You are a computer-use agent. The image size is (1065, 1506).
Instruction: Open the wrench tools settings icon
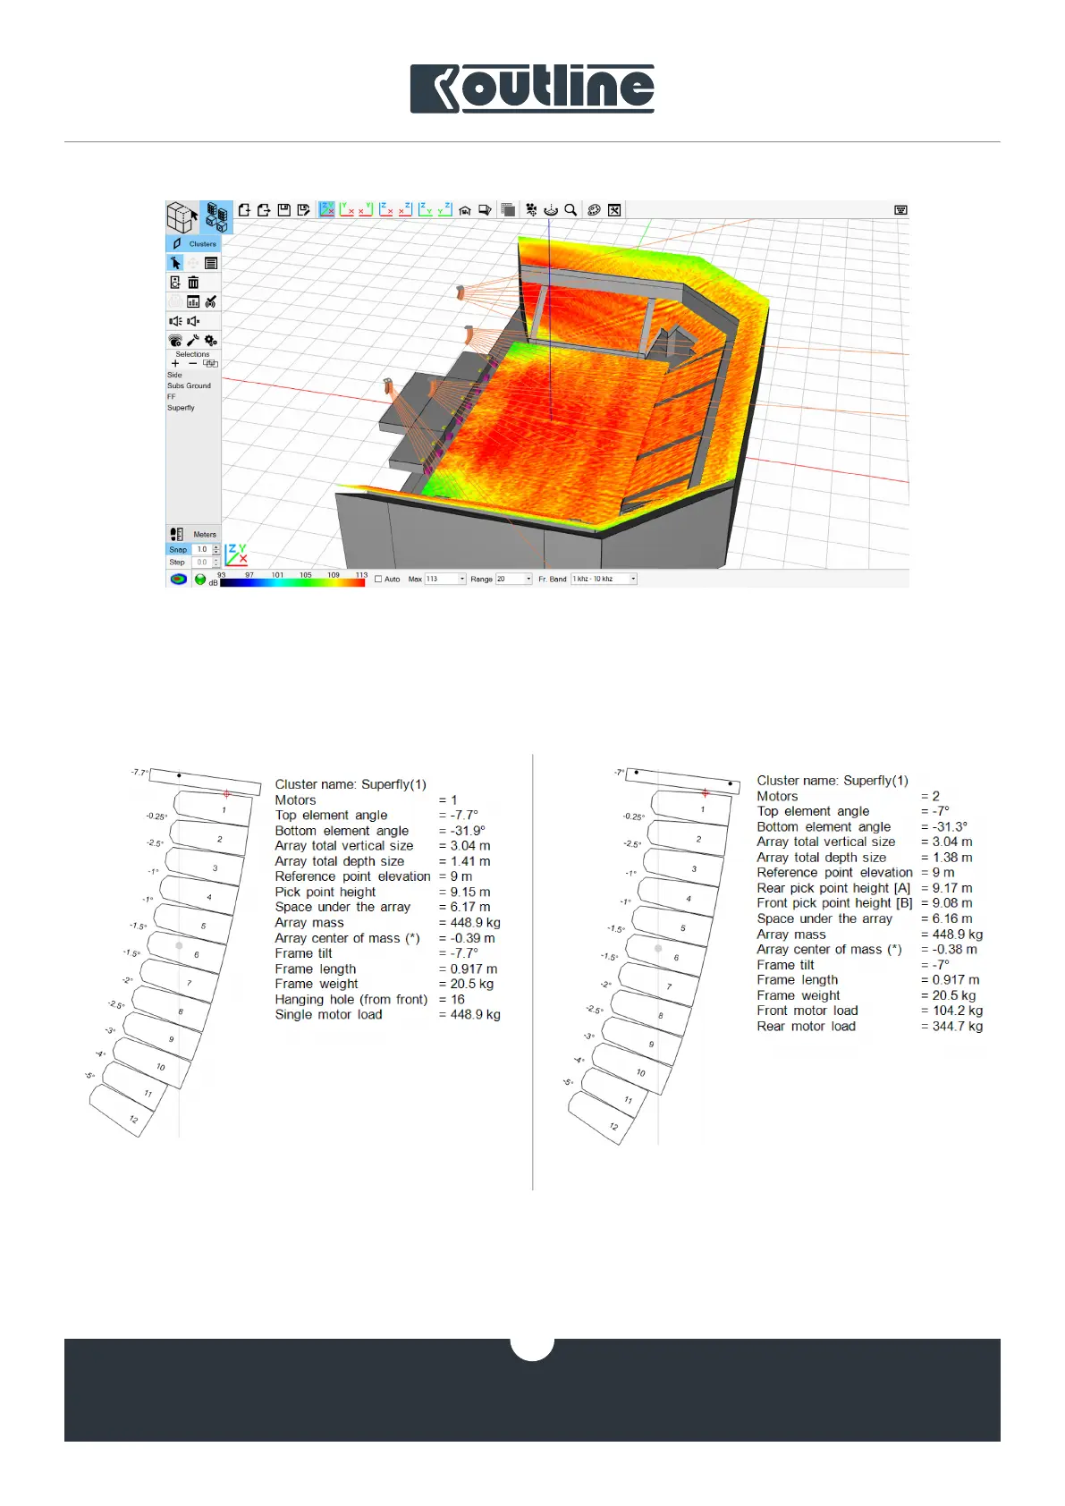pos(614,210)
